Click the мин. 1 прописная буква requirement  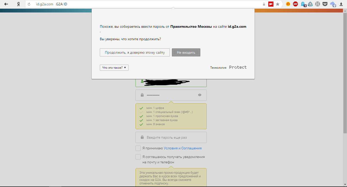pos(162,116)
